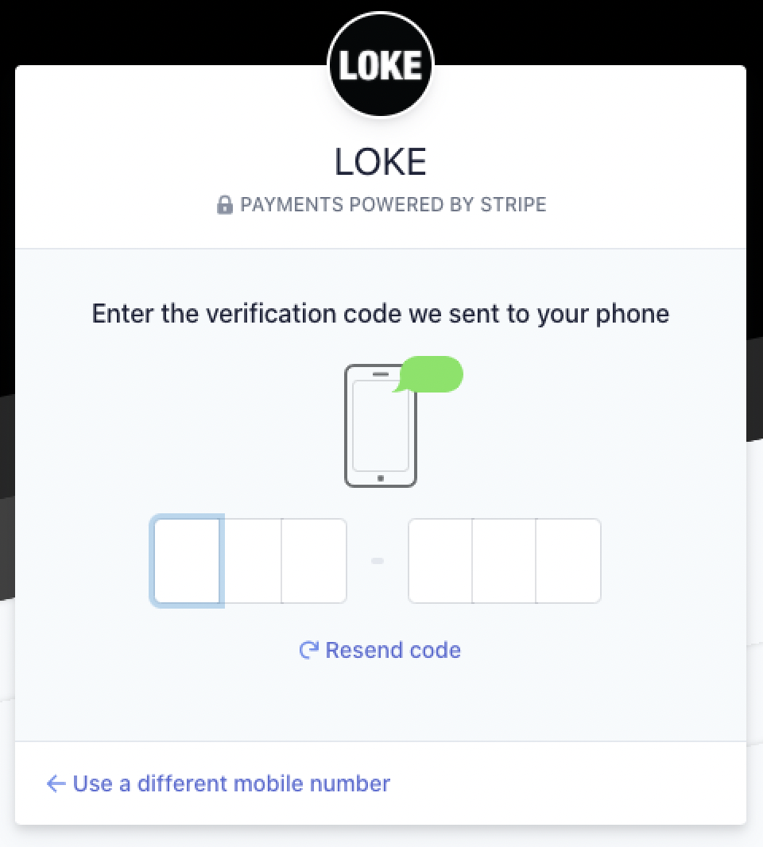The image size is (763, 847).
Task: Click the verification code instruction text
Action: coord(381,314)
